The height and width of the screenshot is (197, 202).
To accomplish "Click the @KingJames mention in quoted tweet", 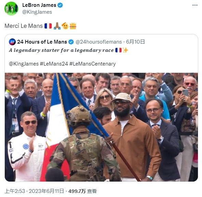I will 24,64.
